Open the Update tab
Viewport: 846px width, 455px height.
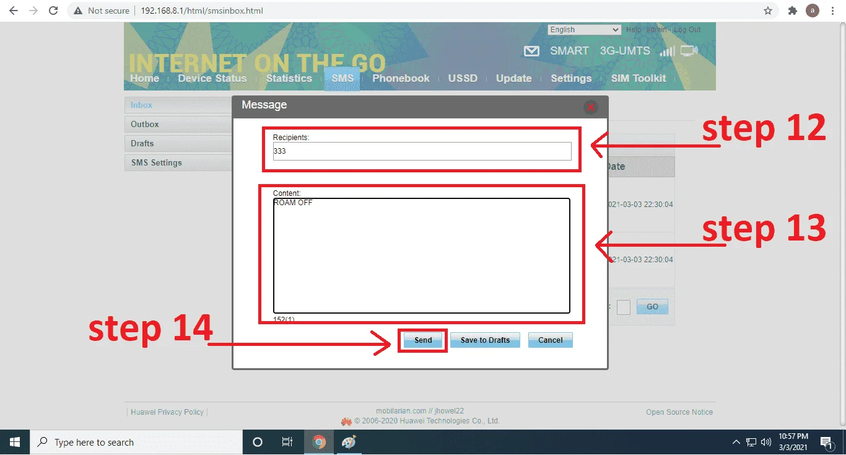513,78
